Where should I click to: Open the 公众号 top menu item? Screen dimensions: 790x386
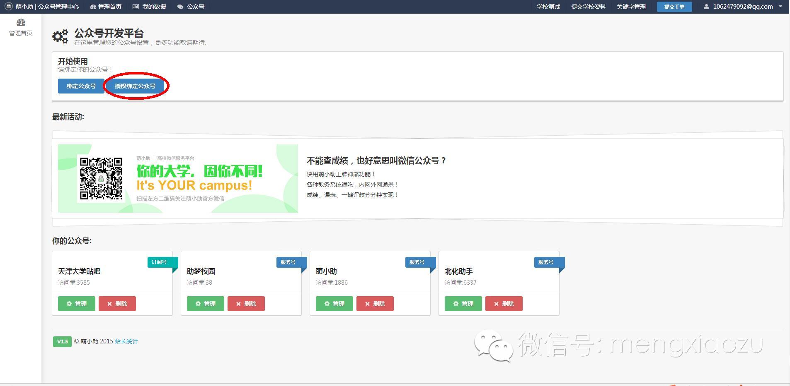tap(191, 7)
